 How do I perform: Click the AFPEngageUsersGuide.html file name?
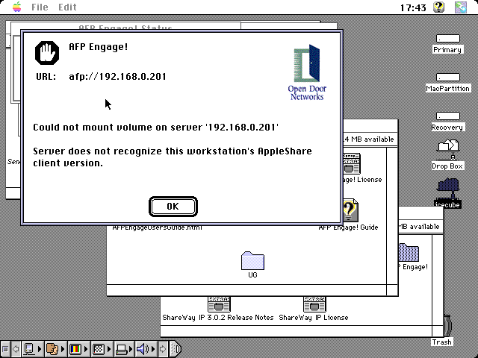pos(158,227)
